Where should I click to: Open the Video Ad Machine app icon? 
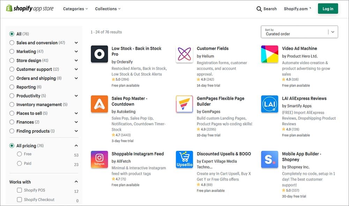pyautogui.click(x=269, y=54)
